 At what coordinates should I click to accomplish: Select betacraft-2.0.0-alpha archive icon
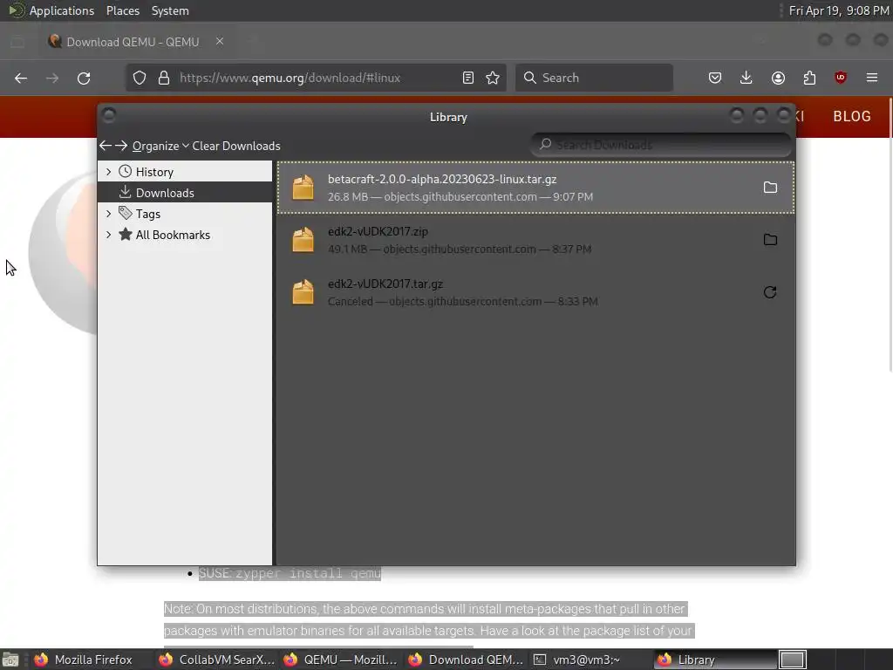pyautogui.click(x=303, y=188)
